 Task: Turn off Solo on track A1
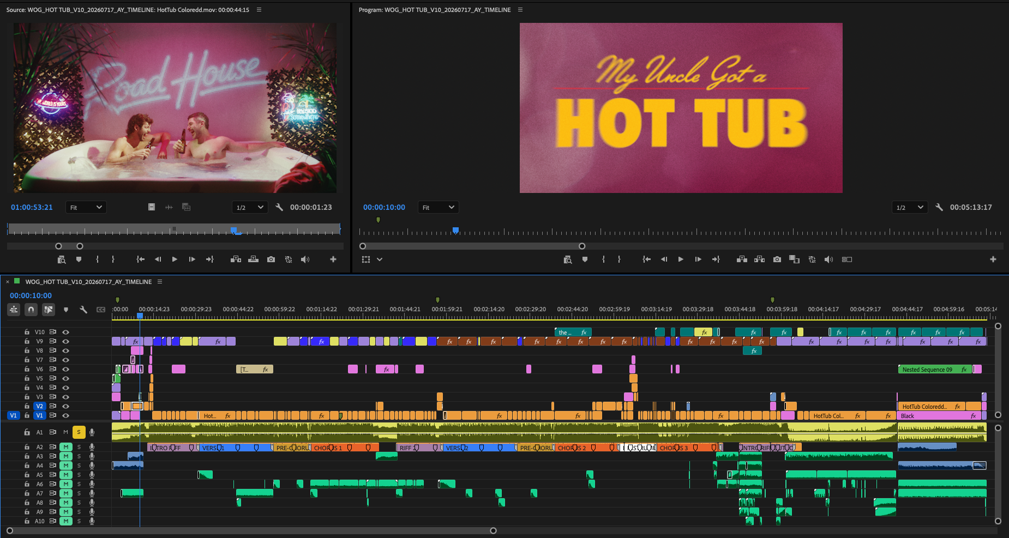pos(79,432)
